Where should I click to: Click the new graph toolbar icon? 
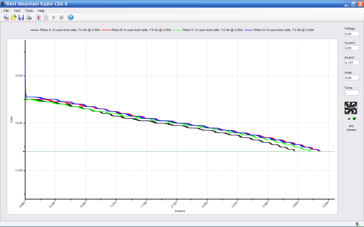click(x=6, y=17)
